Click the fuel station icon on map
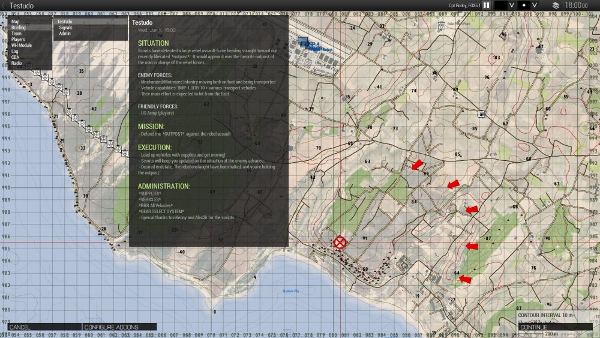 [481, 113]
